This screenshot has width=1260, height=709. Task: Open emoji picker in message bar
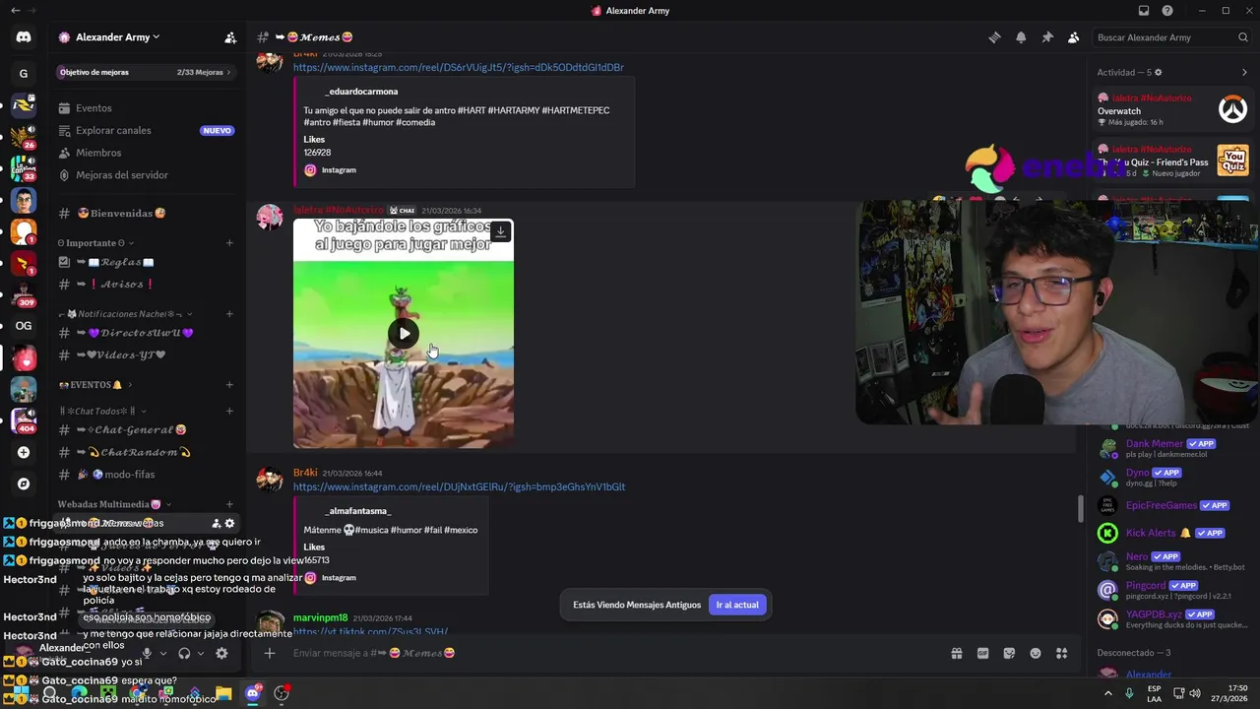[x=1036, y=653]
